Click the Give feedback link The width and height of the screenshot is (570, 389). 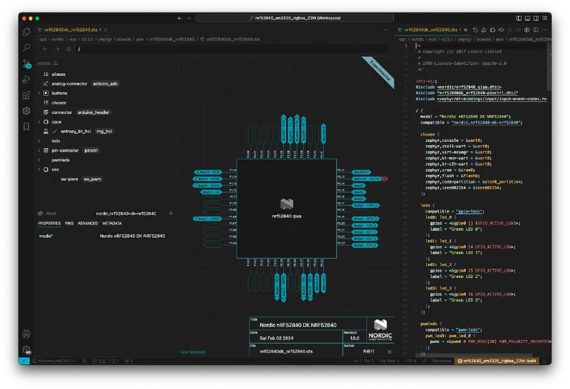click(x=193, y=352)
